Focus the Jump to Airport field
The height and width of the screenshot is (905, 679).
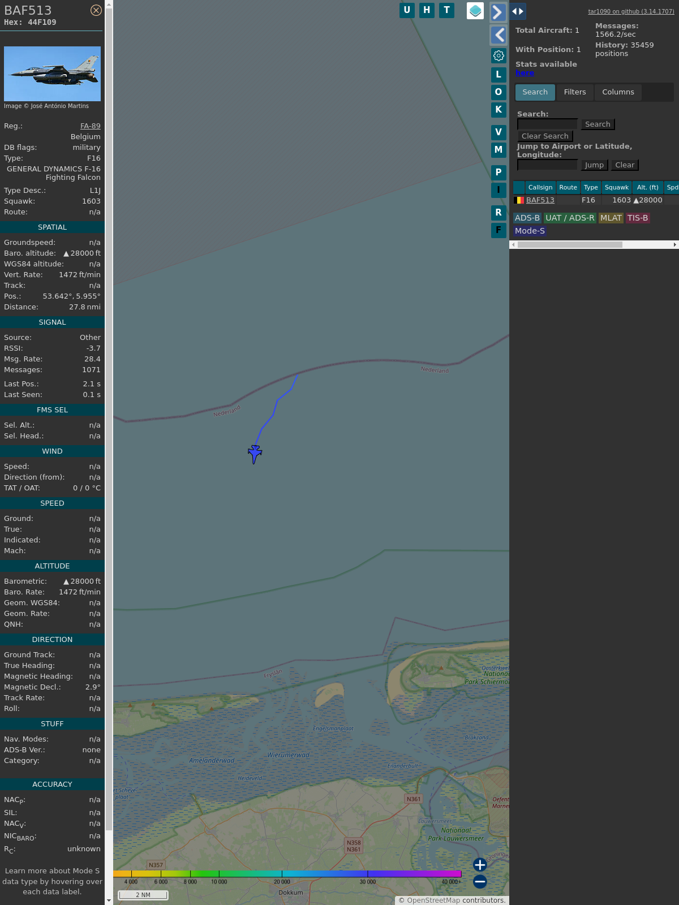[547, 165]
